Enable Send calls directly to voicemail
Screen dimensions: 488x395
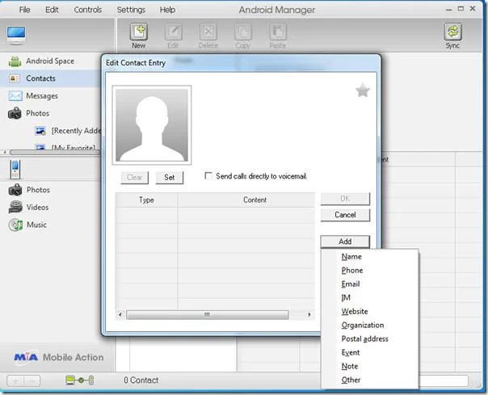(208, 176)
